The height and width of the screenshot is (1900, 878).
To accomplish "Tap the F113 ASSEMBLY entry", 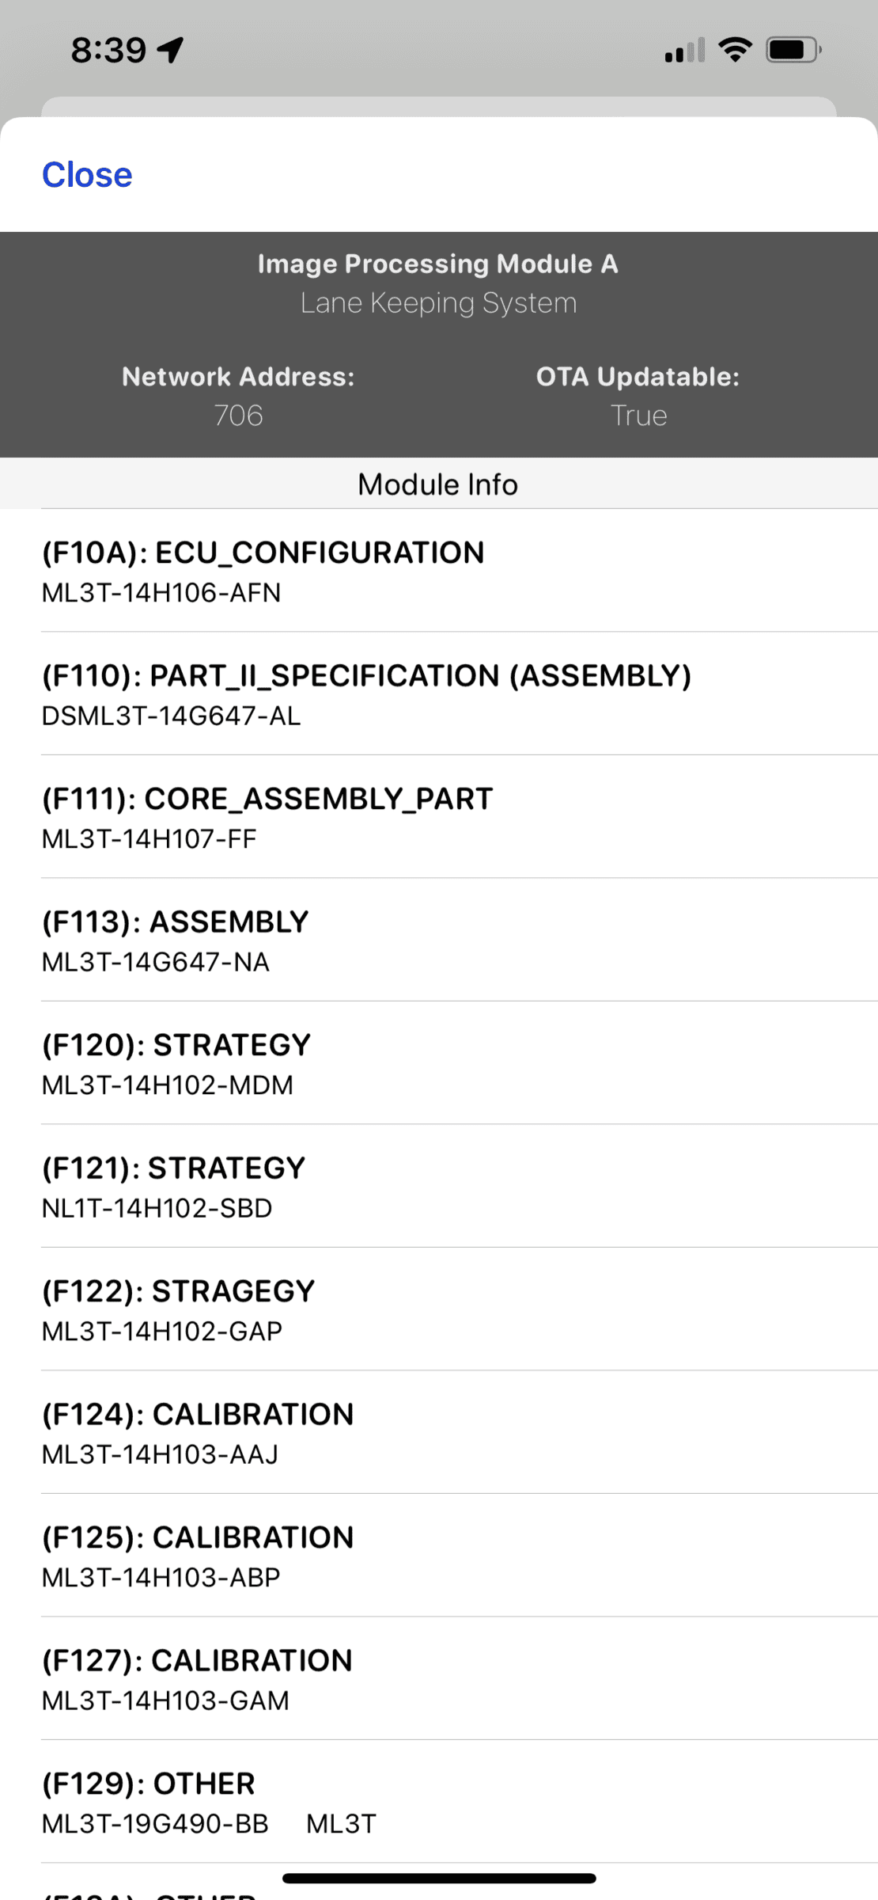I will point(439,940).
